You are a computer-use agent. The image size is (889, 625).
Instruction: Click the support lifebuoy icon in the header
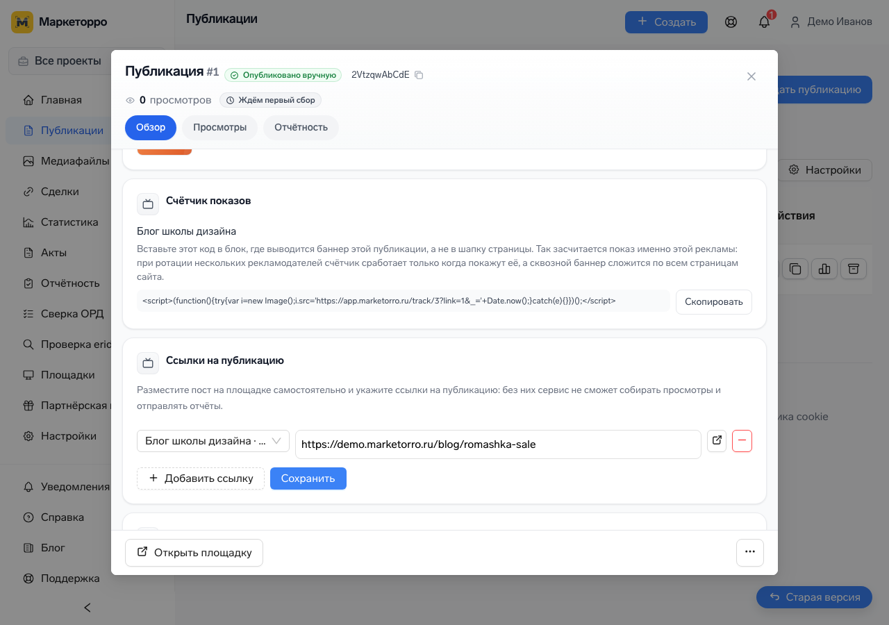click(x=731, y=22)
